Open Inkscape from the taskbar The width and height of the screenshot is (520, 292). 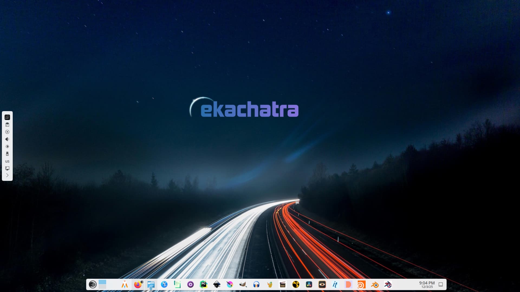tap(217, 284)
